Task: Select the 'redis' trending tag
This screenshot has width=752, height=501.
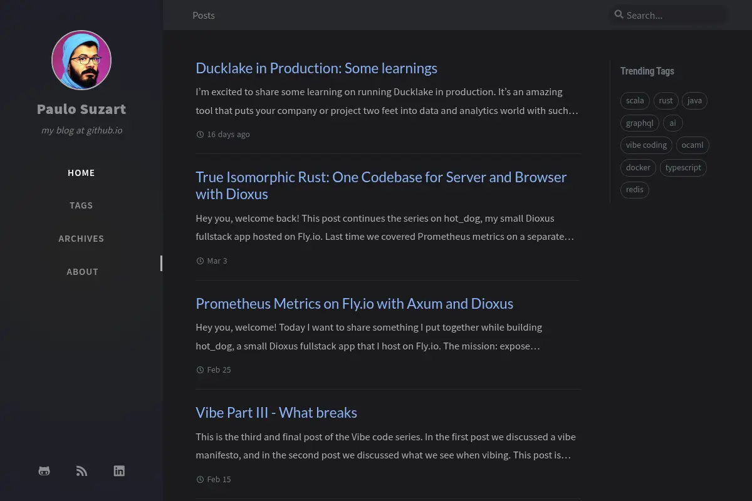Action: pyautogui.click(x=635, y=190)
